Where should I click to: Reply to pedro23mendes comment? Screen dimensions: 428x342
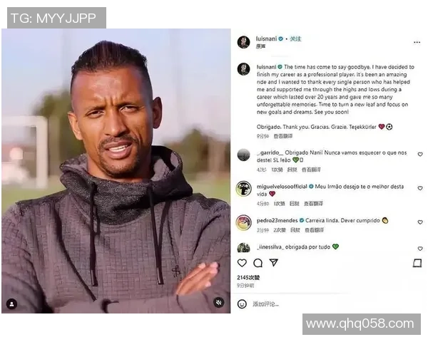click(295, 230)
